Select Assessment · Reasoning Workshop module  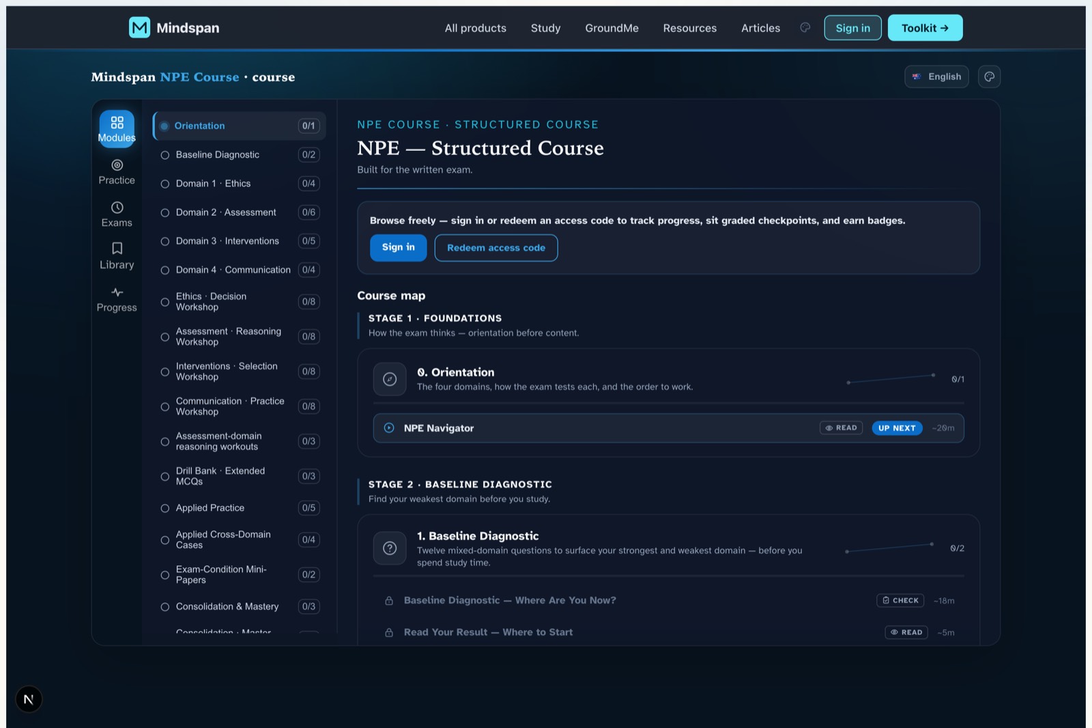point(239,337)
